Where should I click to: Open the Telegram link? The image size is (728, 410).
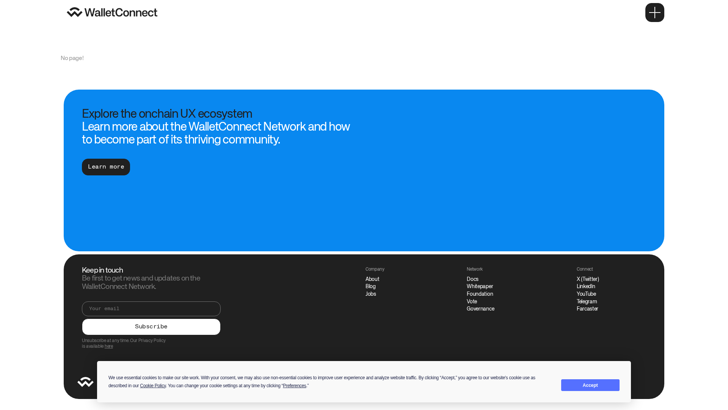tap(587, 301)
